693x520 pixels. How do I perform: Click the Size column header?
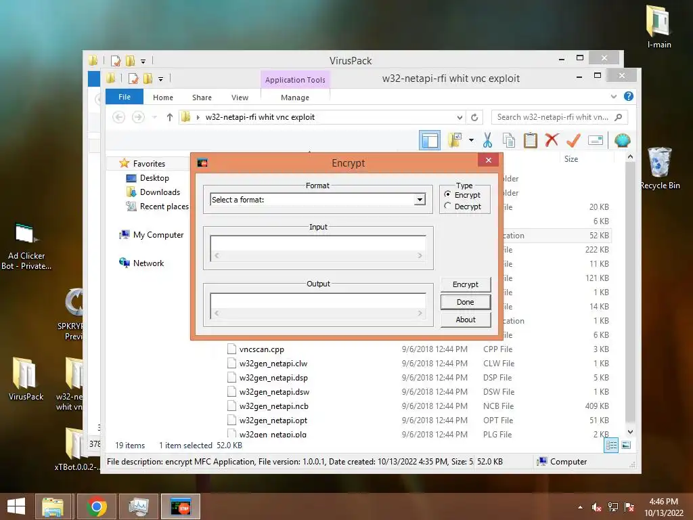point(571,158)
